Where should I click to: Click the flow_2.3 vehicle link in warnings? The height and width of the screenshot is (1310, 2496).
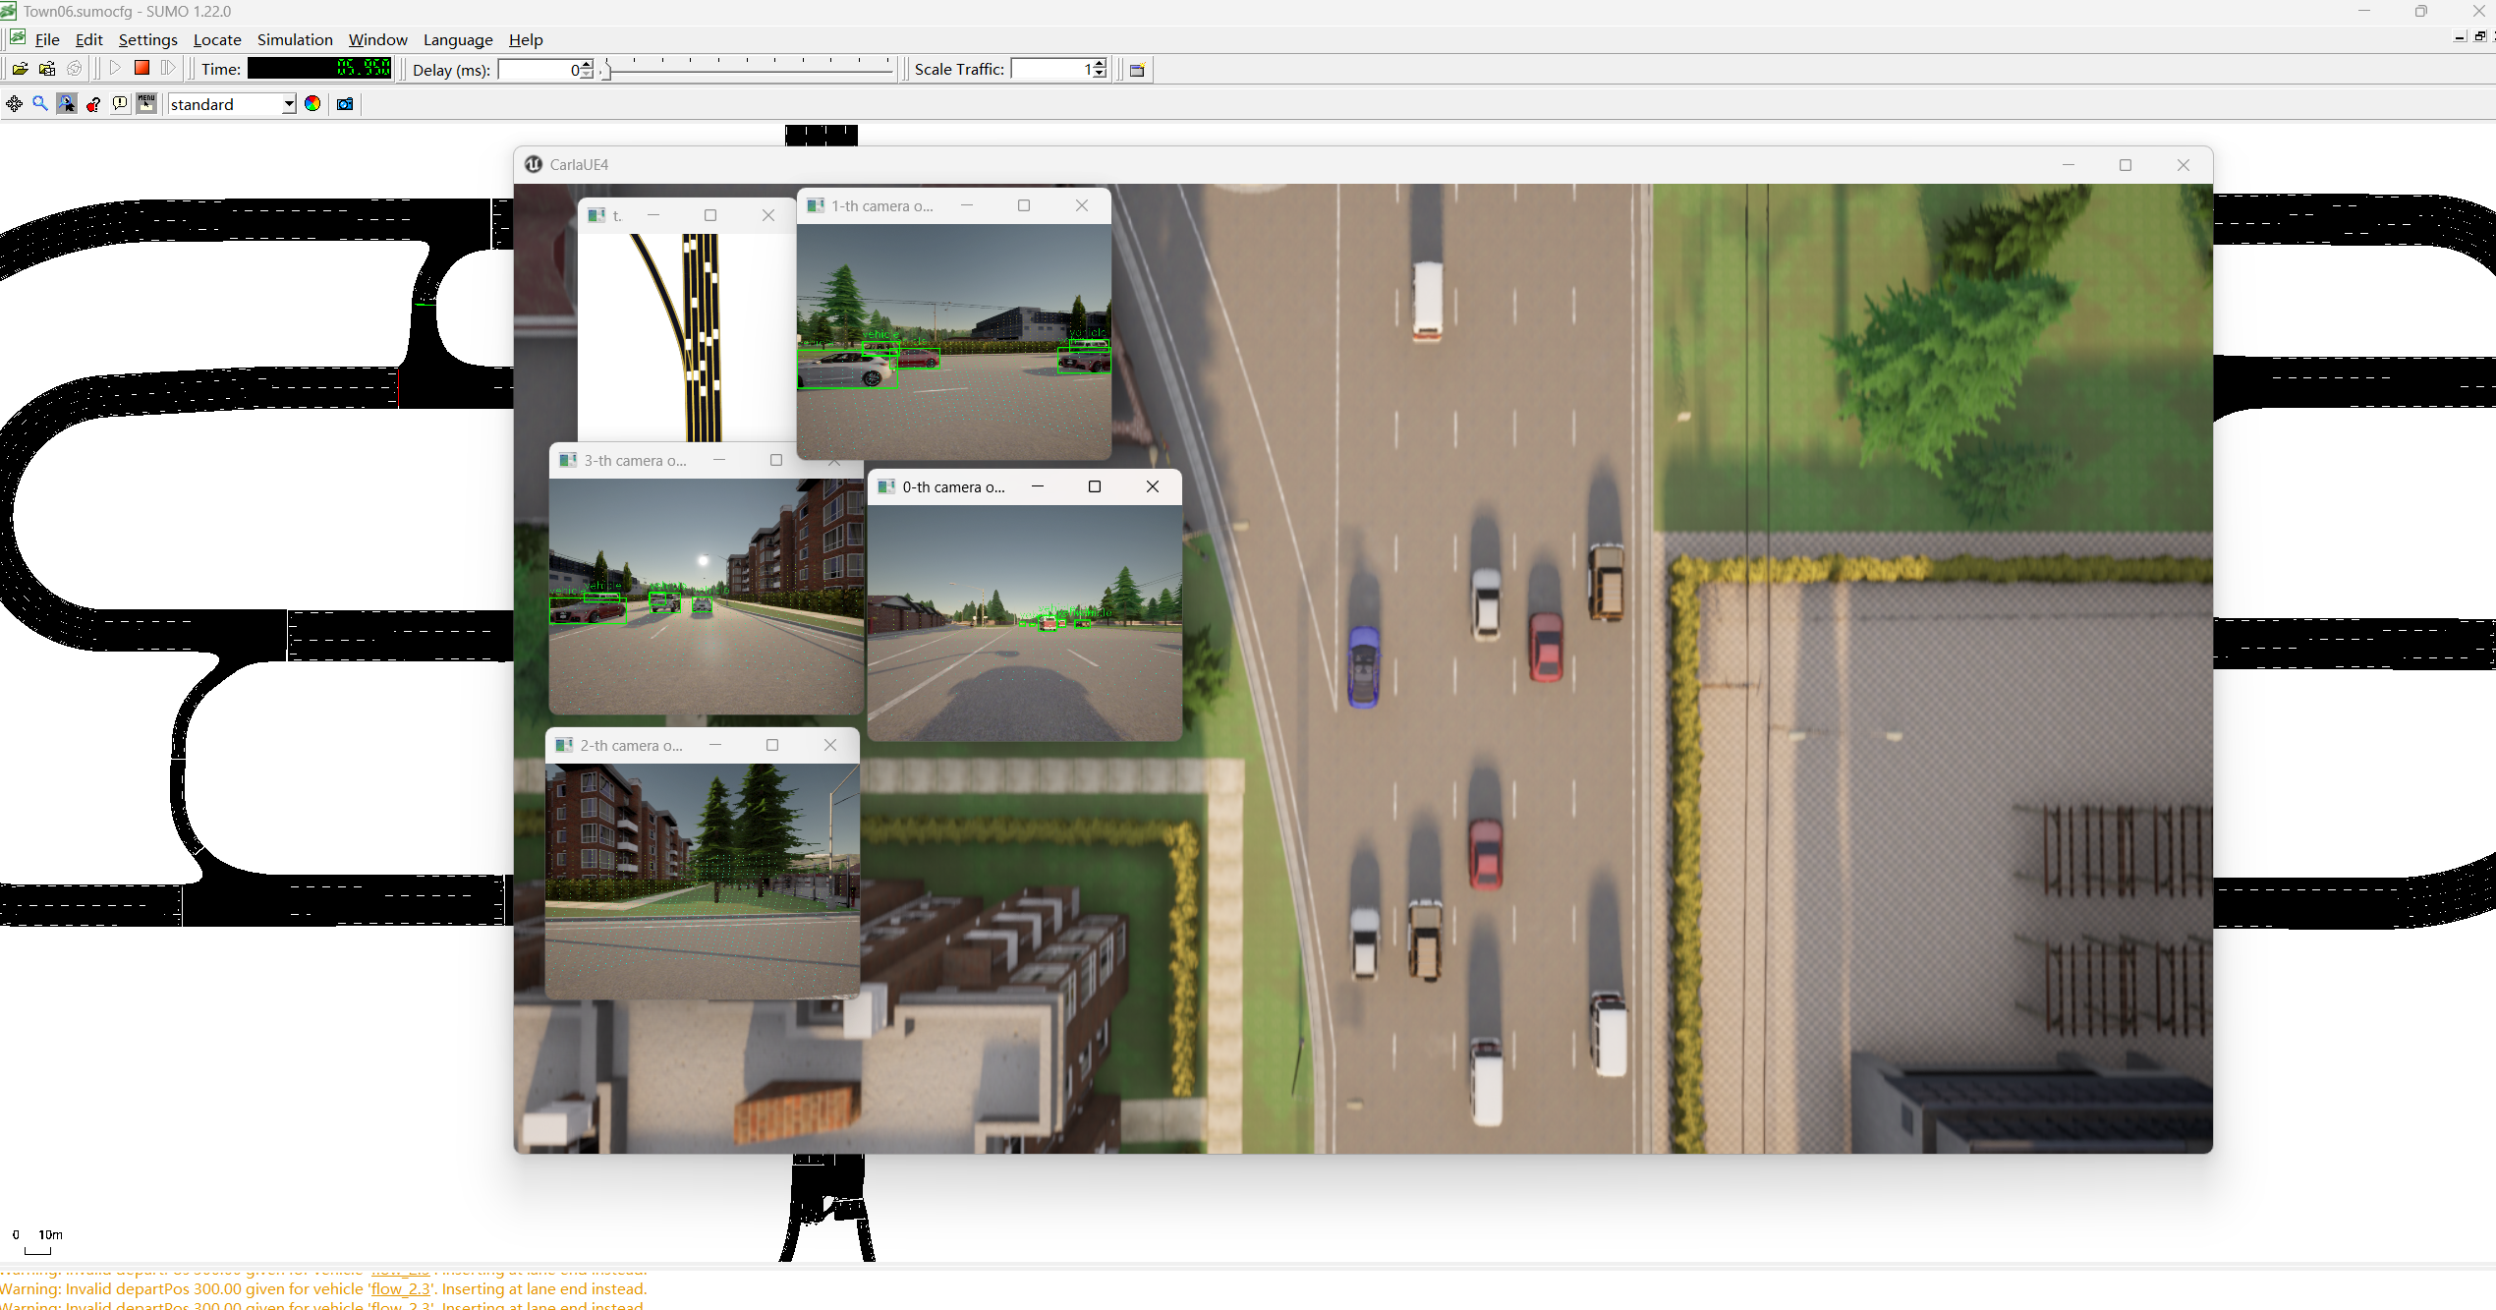[x=400, y=1288]
